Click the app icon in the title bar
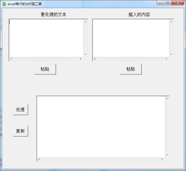Viewport: 186px width, 171px height. (4, 4)
